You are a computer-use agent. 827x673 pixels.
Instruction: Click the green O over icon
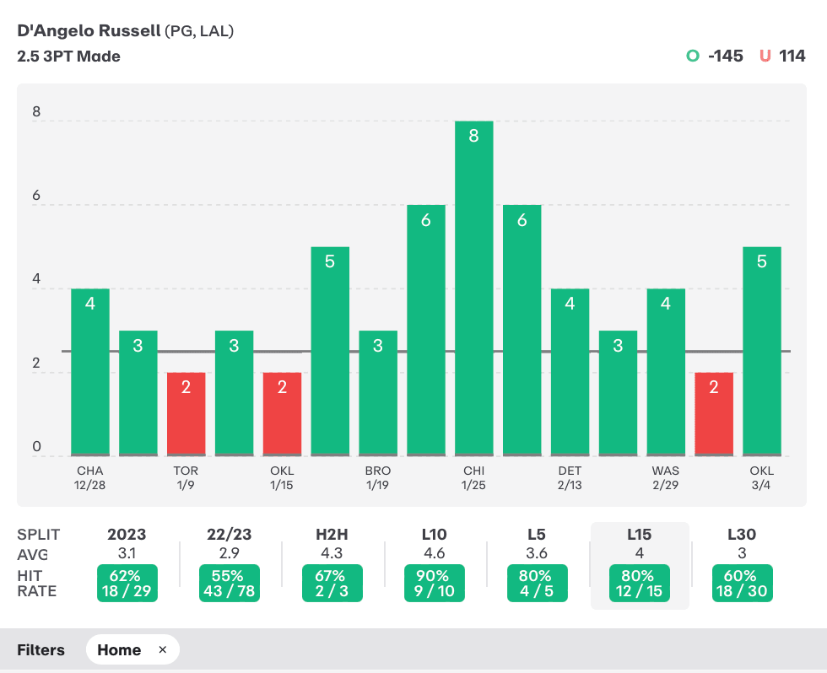(x=693, y=56)
